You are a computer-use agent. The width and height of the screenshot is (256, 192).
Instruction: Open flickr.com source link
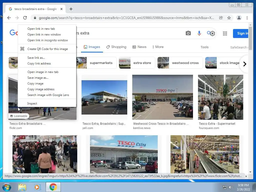(16, 128)
